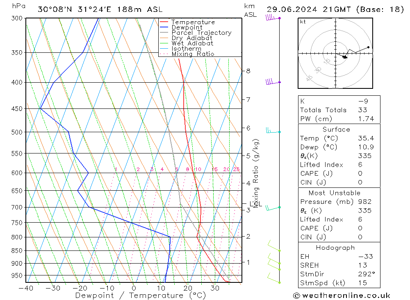This screenshot has width=410, height=300.
Task: Click the 'Wet Adiabat' legend entry
Action: 192,43
